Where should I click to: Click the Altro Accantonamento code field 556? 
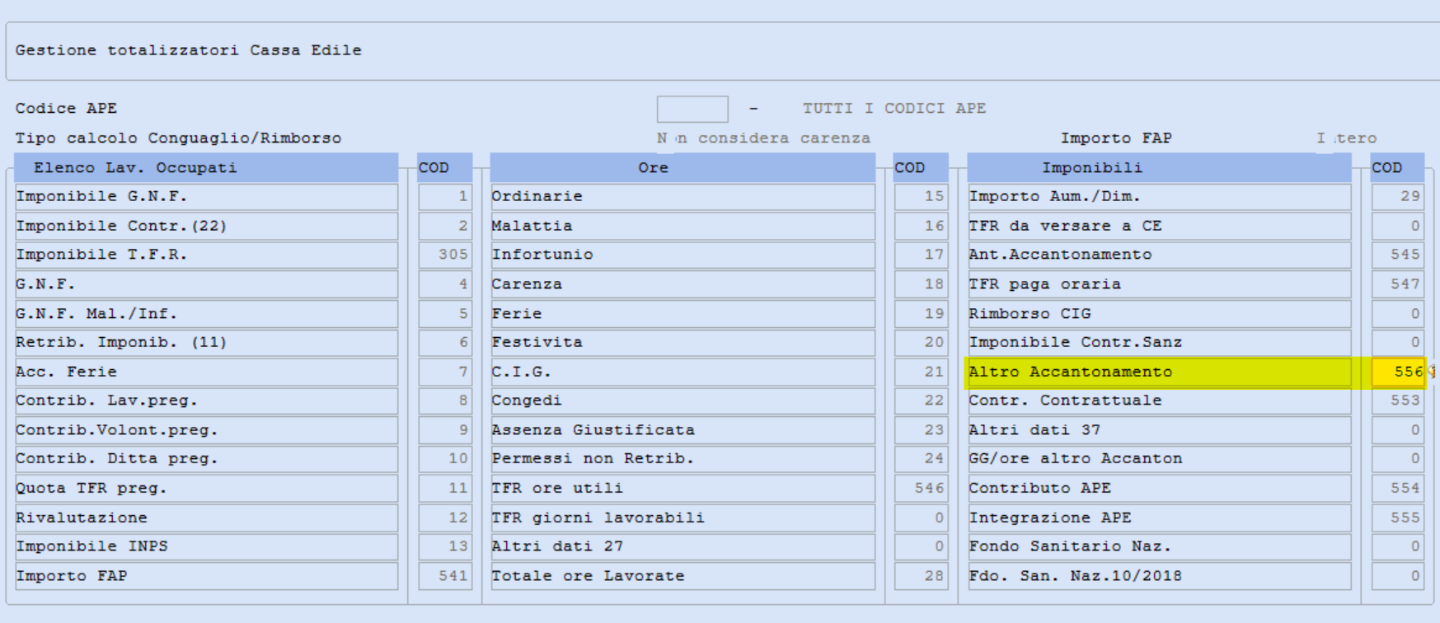point(1398,372)
